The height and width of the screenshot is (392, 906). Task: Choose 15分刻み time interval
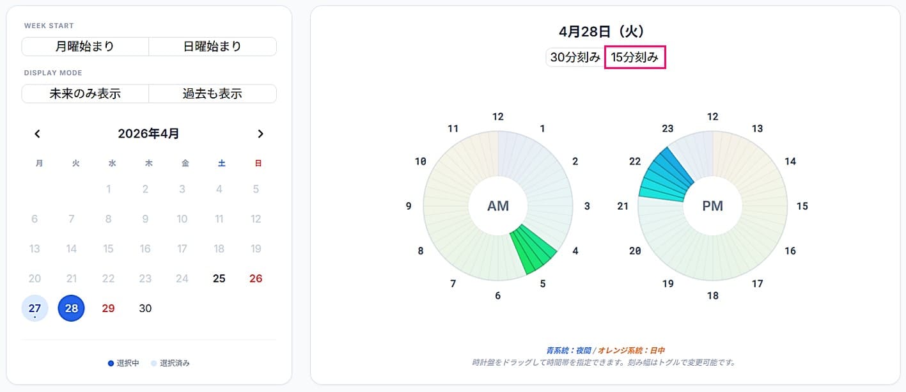(635, 57)
